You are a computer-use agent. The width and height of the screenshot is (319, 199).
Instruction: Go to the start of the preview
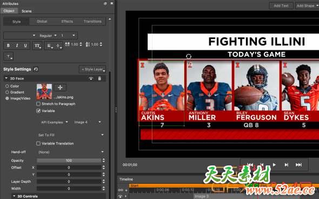coord(250,164)
